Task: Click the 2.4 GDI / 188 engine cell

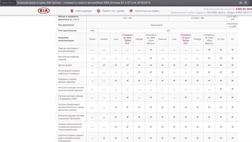Action: pos(197,18)
